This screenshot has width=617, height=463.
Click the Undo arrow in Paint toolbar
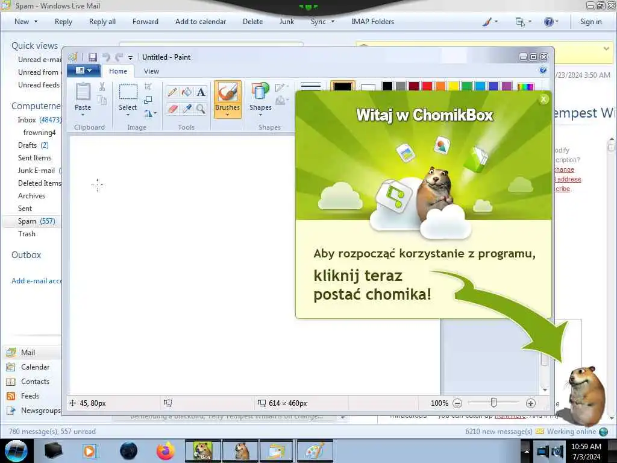(x=106, y=57)
